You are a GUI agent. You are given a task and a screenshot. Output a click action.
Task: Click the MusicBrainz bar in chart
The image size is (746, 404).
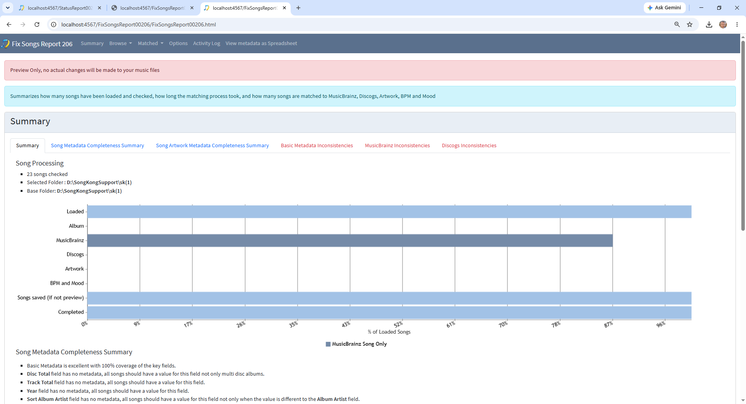tap(350, 240)
